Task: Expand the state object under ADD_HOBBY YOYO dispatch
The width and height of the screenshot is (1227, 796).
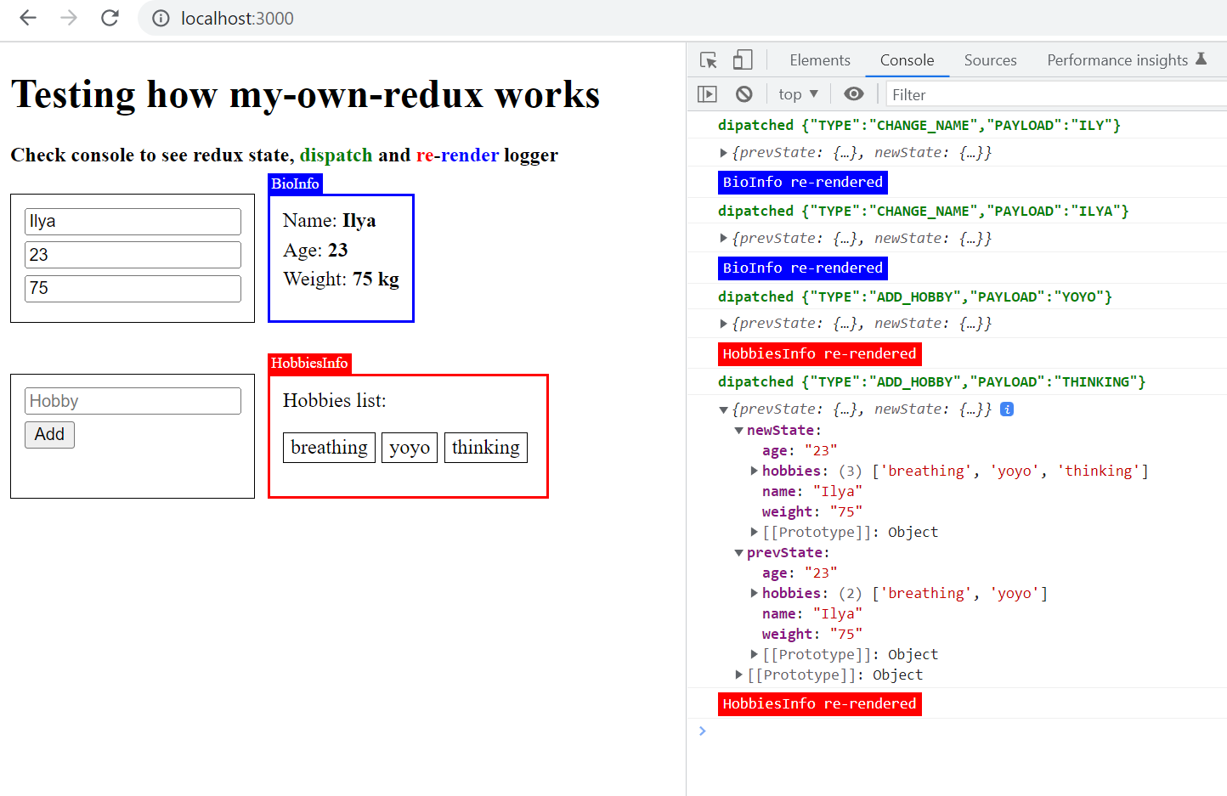Action: click(723, 324)
